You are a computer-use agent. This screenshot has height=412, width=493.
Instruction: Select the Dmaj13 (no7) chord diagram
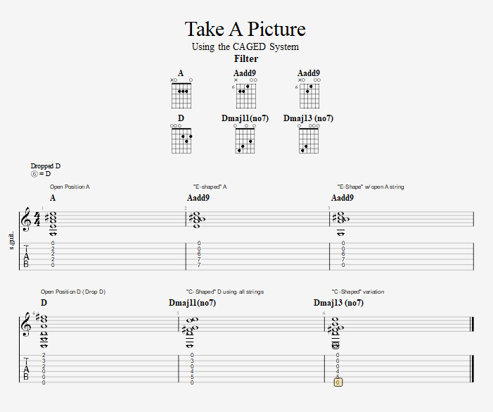tap(309, 139)
